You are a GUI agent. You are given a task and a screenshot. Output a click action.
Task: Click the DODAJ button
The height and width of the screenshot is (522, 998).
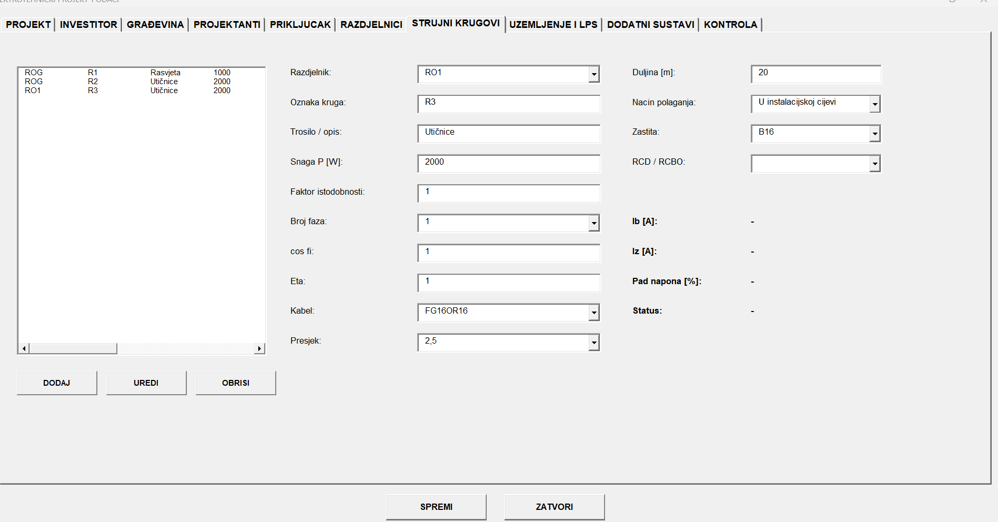pos(57,383)
